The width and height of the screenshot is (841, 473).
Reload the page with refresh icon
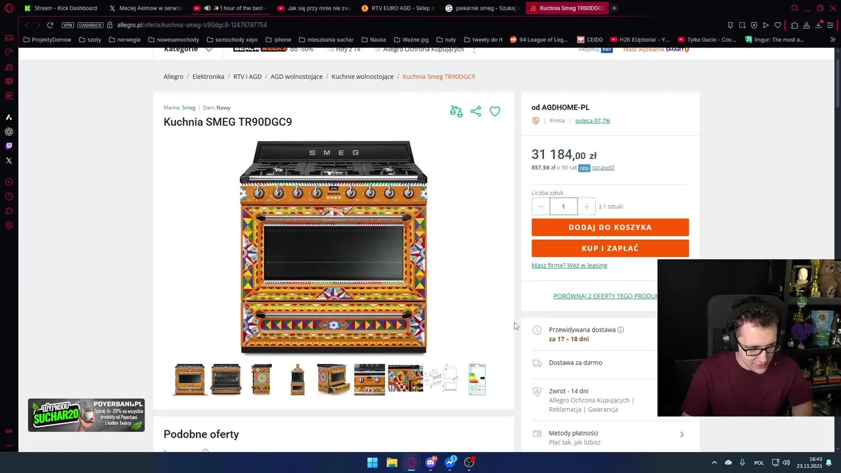[x=50, y=25]
